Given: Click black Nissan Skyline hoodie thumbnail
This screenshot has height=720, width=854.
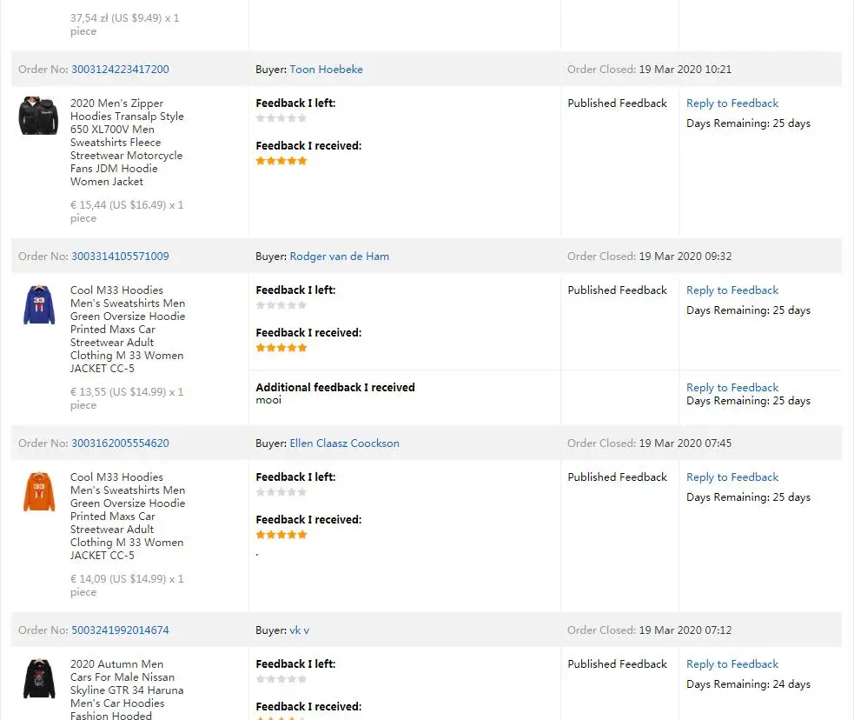Looking at the screenshot, I should point(38,678).
